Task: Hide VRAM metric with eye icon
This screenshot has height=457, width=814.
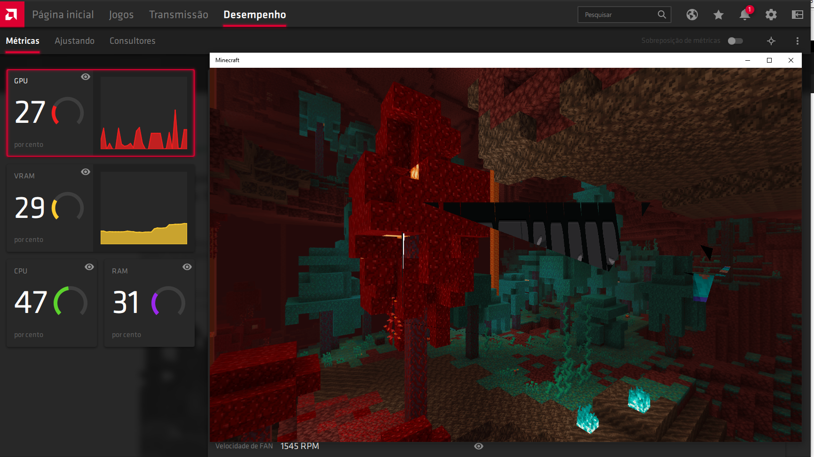Action: [86, 172]
